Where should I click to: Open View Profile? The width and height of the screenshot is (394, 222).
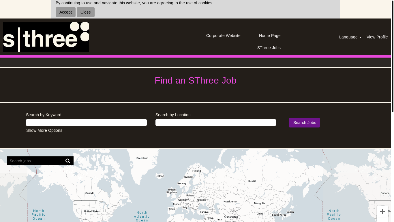click(x=377, y=37)
